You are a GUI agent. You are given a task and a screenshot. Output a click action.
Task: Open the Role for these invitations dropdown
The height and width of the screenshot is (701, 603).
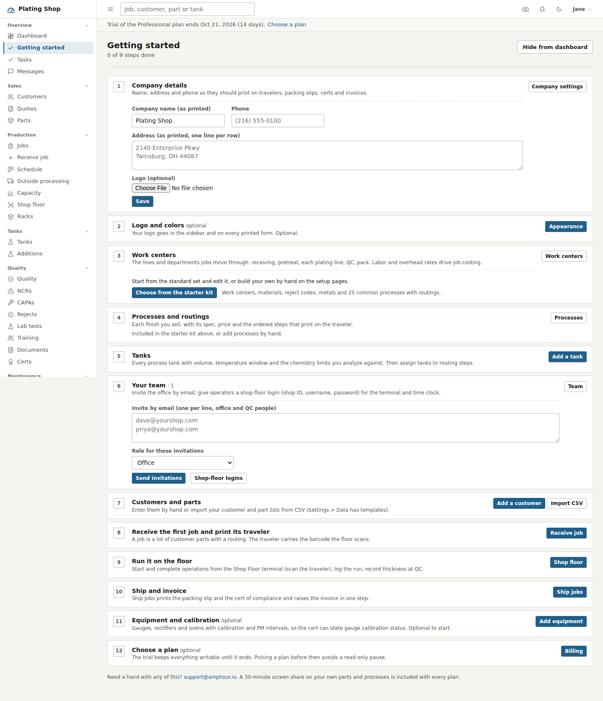coord(183,463)
